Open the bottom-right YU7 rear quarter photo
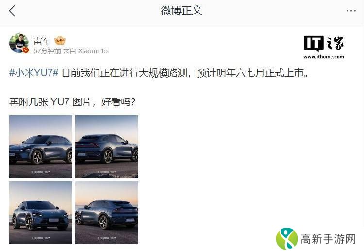 coord(107,213)
